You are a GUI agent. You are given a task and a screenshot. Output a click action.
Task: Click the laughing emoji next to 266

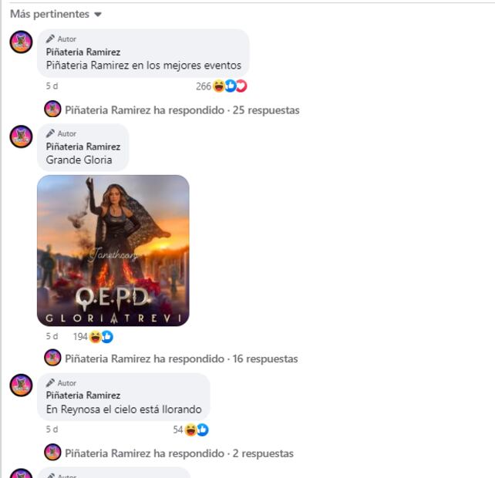(x=219, y=86)
